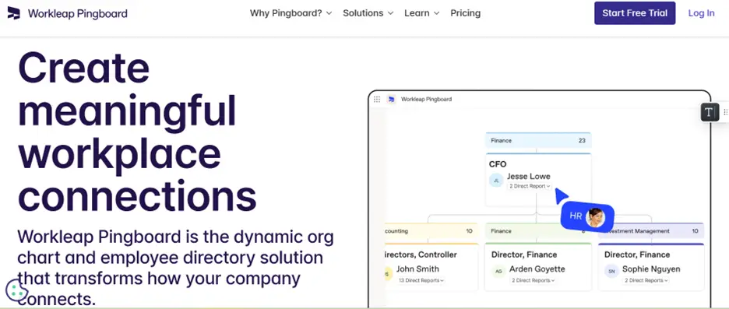Open the Learn dropdown menu

click(x=421, y=13)
